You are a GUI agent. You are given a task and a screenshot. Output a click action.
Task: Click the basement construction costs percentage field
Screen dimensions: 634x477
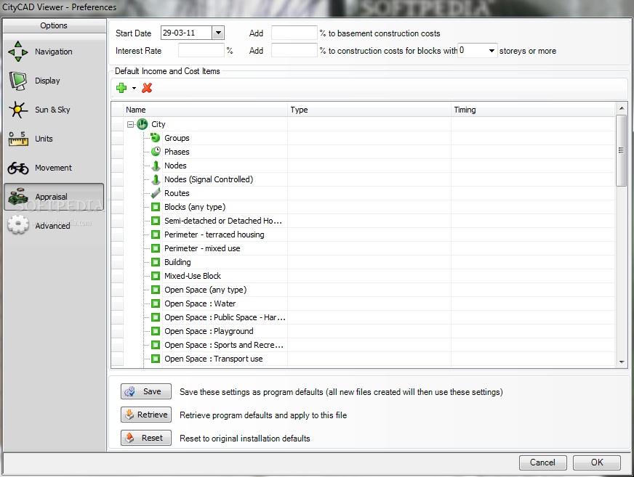point(294,33)
